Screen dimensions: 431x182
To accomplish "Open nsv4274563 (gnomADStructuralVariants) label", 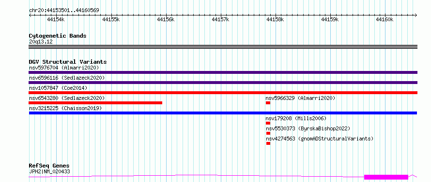I will click(320, 139).
